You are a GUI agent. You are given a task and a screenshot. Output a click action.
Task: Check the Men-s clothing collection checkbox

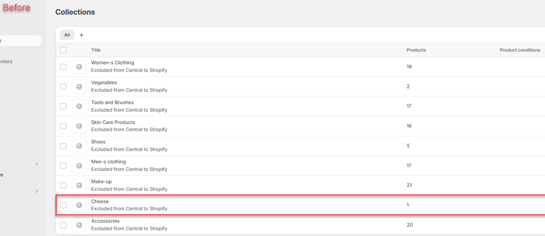click(63, 165)
